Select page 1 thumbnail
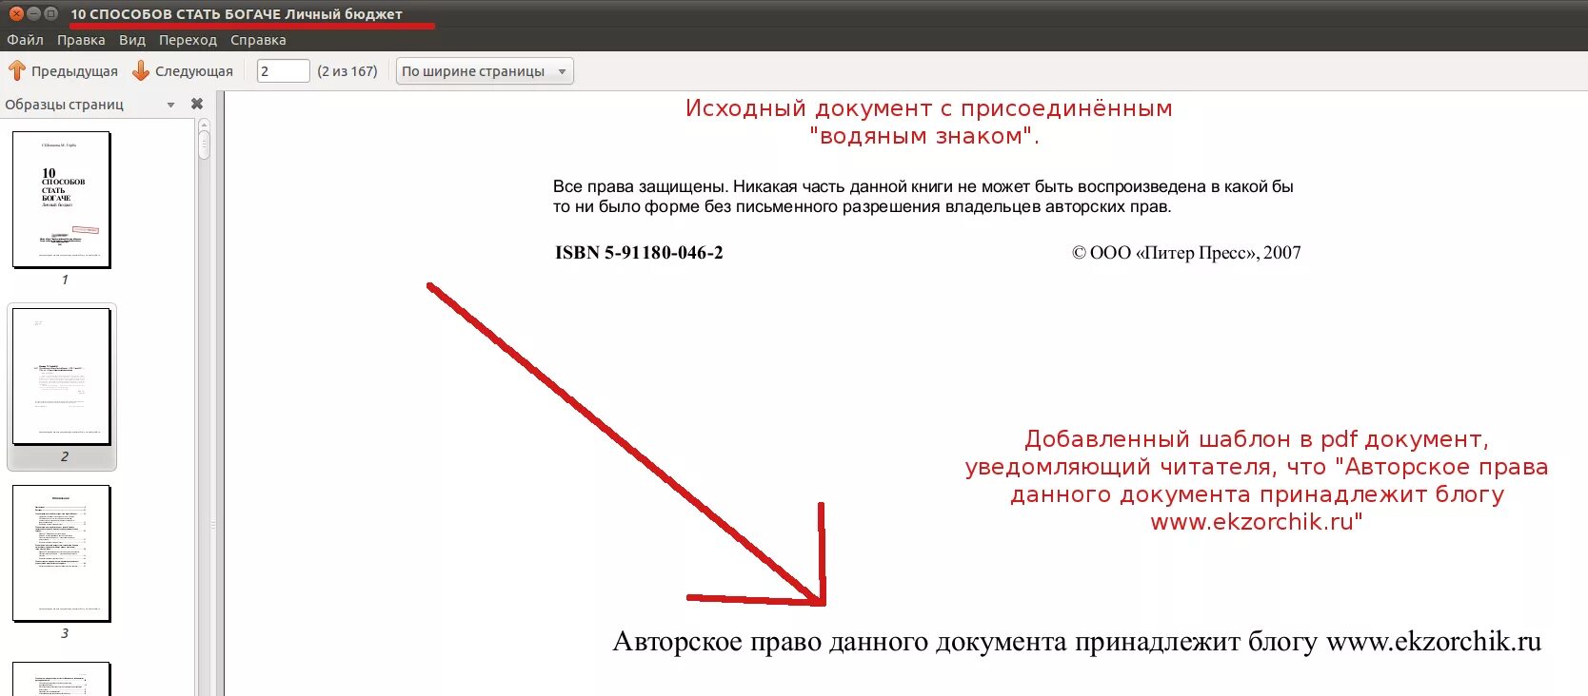 tap(62, 200)
